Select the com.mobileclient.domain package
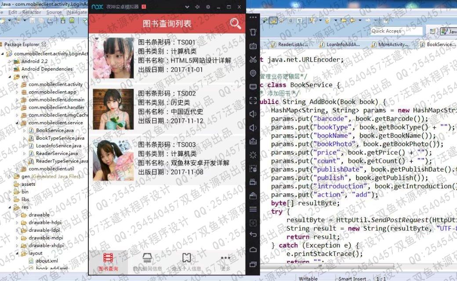 tap(57, 100)
